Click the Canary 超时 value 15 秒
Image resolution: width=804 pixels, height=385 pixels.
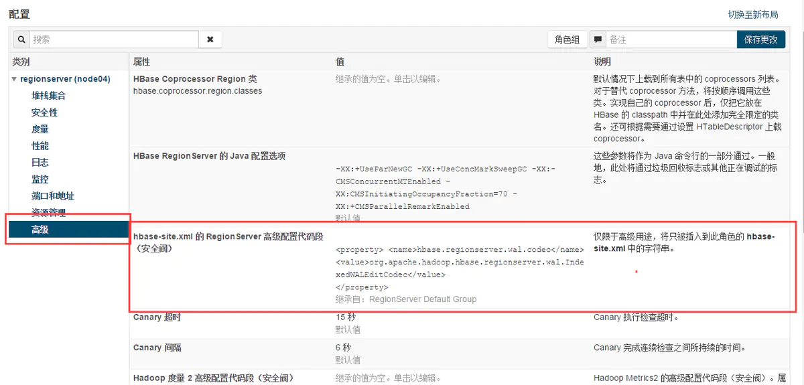coord(345,317)
